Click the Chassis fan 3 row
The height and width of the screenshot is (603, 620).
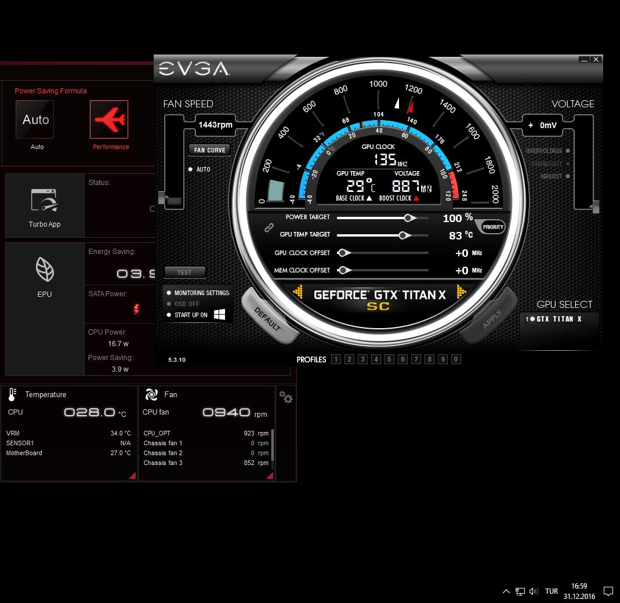(x=206, y=463)
